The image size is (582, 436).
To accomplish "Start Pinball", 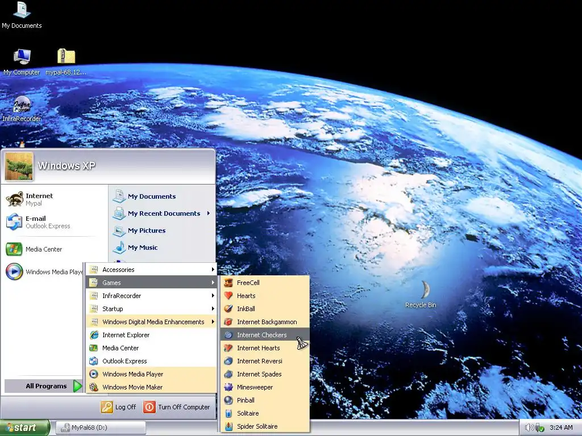I will (265, 400).
